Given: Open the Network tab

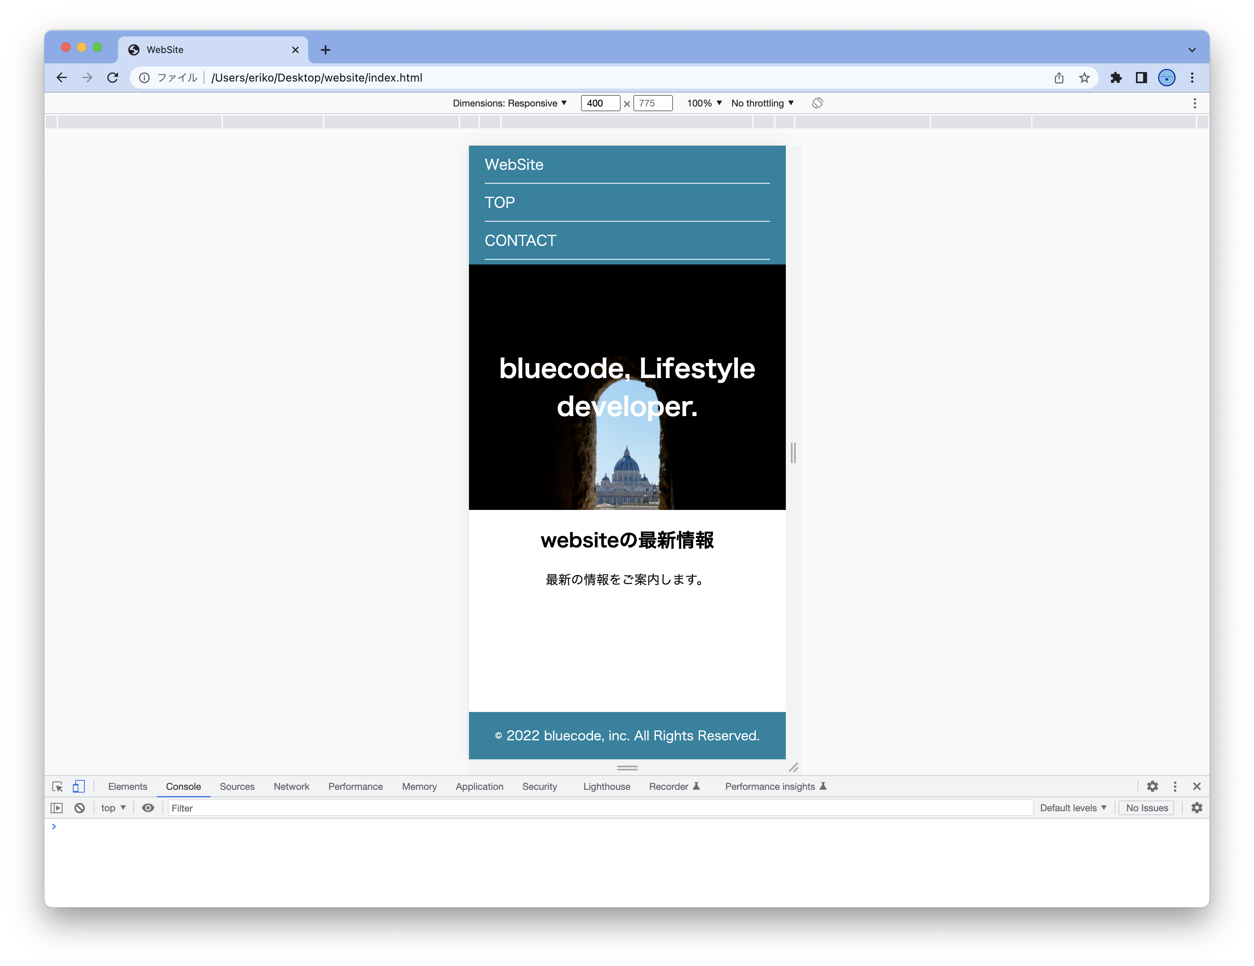Looking at the screenshot, I should [291, 786].
